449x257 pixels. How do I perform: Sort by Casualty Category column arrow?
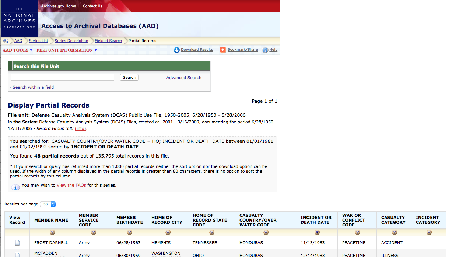click(x=394, y=232)
